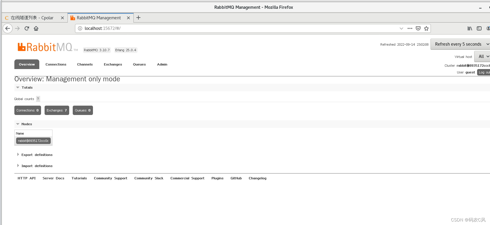Click Connections: 0 count button
This screenshot has width=490, height=225.
(28, 110)
